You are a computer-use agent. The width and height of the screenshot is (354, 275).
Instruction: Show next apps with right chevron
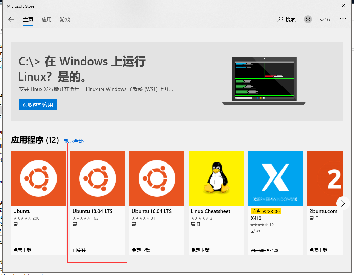click(343, 203)
